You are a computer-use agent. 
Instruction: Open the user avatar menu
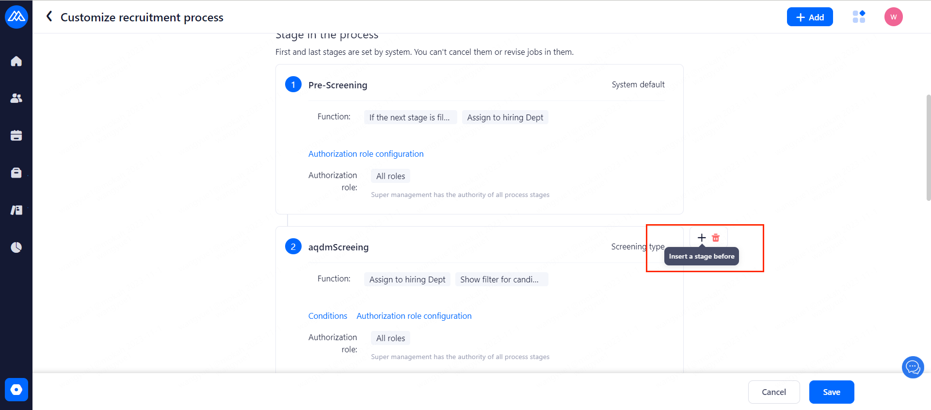pyautogui.click(x=893, y=17)
